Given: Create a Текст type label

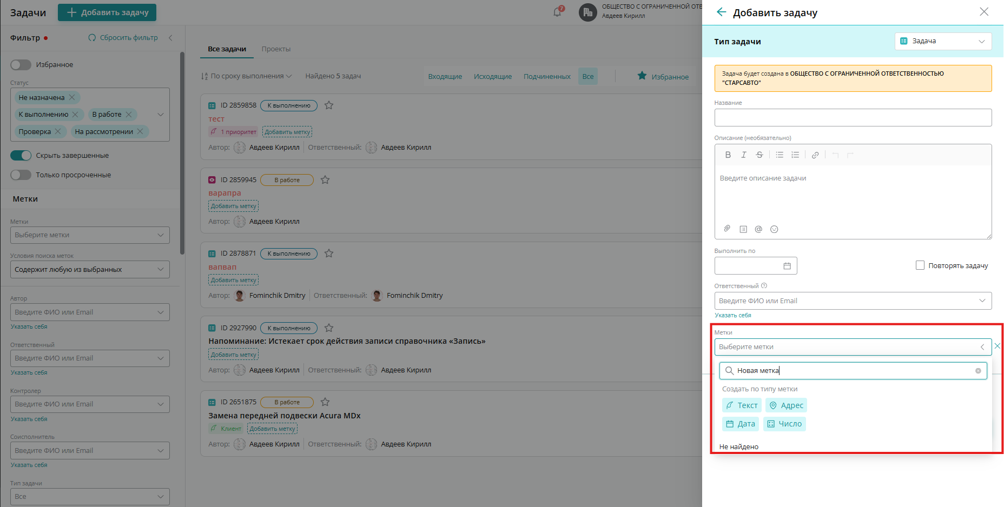Looking at the screenshot, I should (742, 405).
